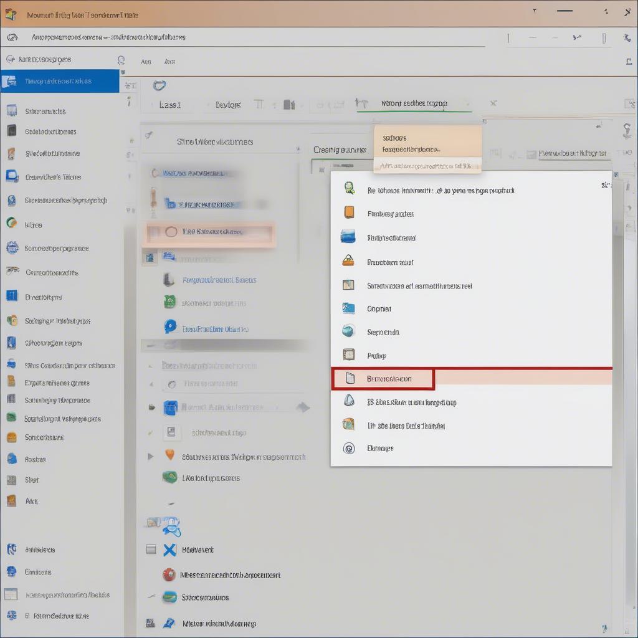Open the sidebar item with the monitor icon

click(x=61, y=111)
